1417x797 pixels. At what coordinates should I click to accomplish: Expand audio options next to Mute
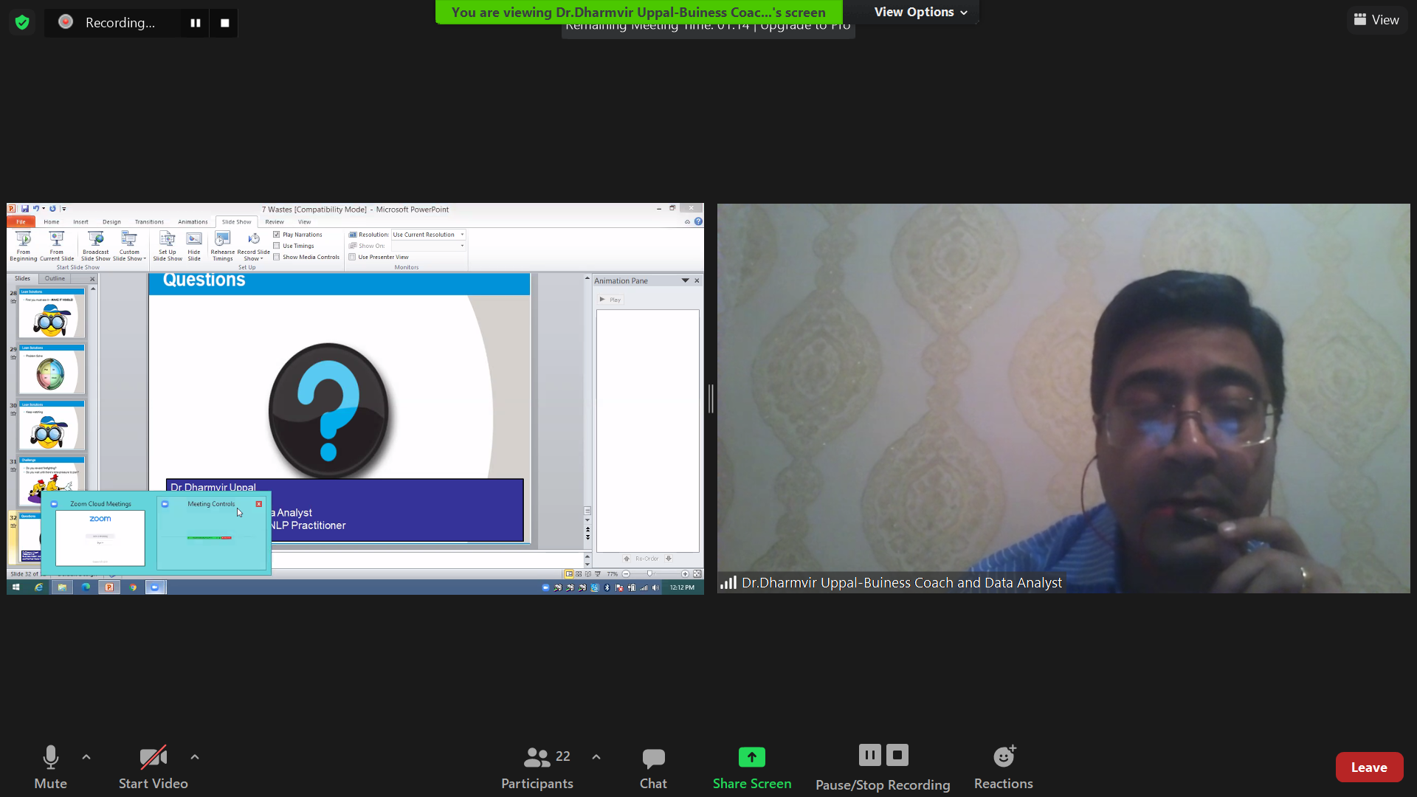(x=86, y=757)
